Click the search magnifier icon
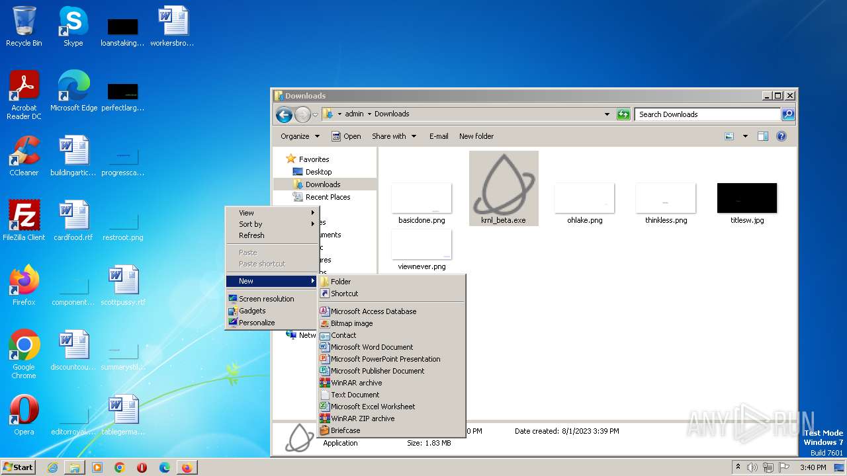This screenshot has height=476, width=847. click(787, 114)
